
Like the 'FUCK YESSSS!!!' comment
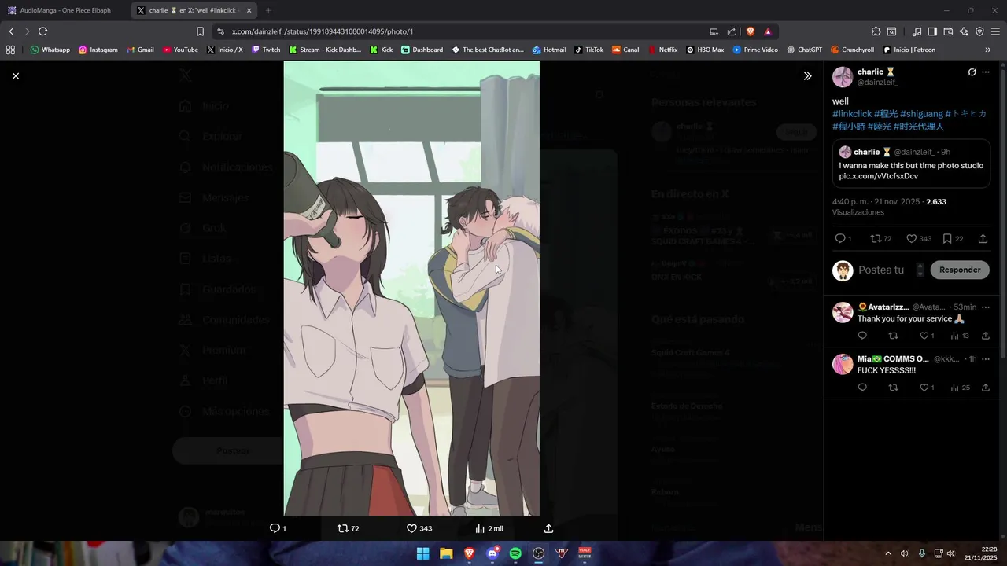924,388
